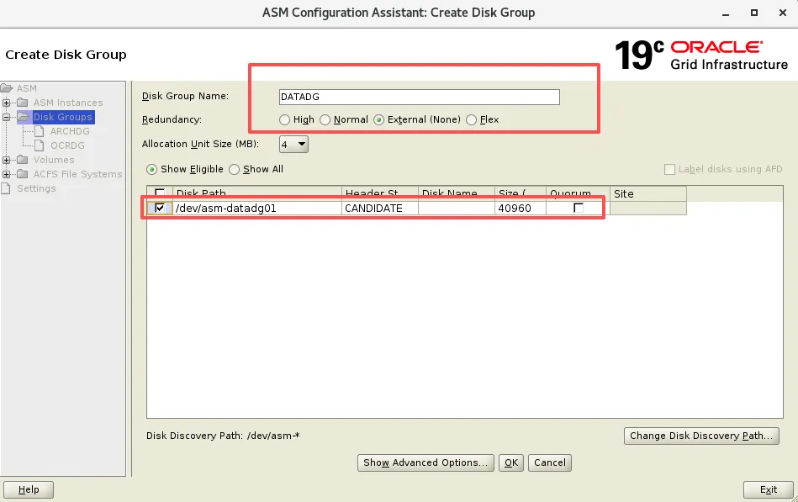This screenshot has height=502, width=798.
Task: Click the Header Status column header
Action: click(x=380, y=193)
